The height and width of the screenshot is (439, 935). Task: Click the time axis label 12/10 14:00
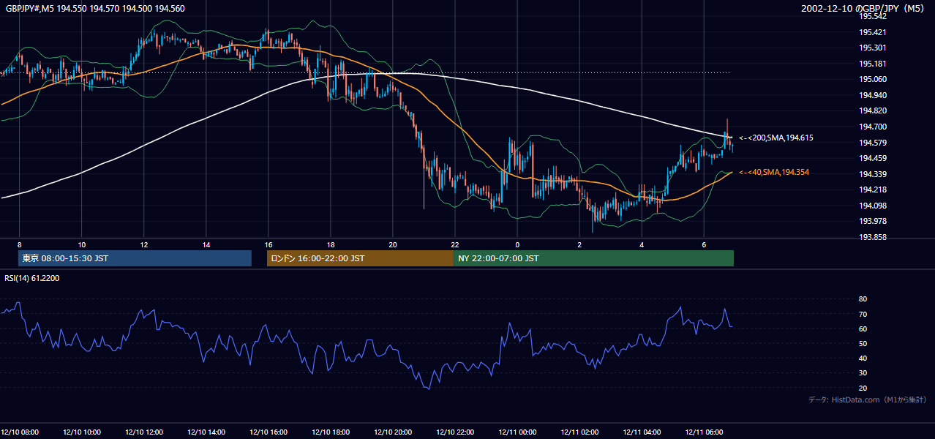coord(206,432)
